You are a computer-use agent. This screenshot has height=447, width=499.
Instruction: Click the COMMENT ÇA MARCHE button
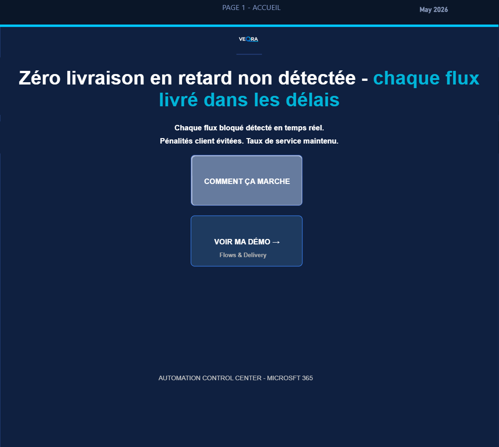247,180
